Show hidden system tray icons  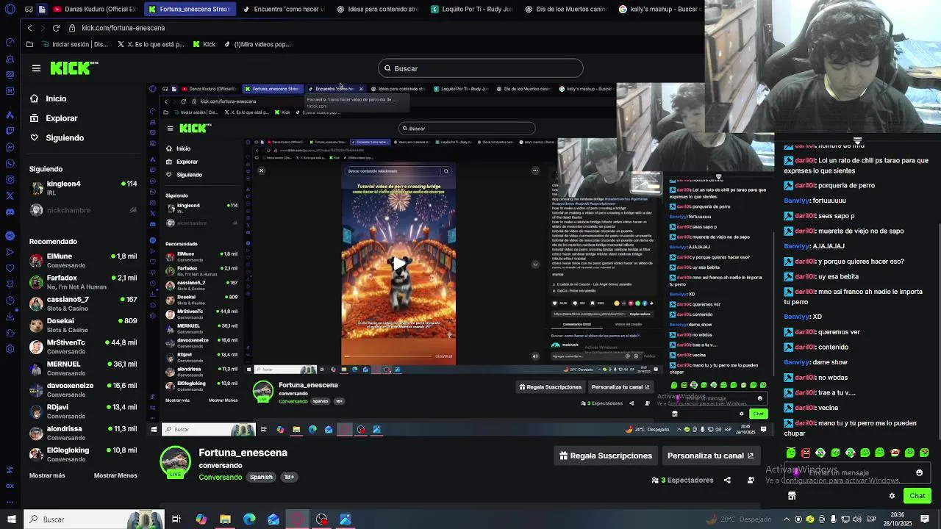[786, 519]
